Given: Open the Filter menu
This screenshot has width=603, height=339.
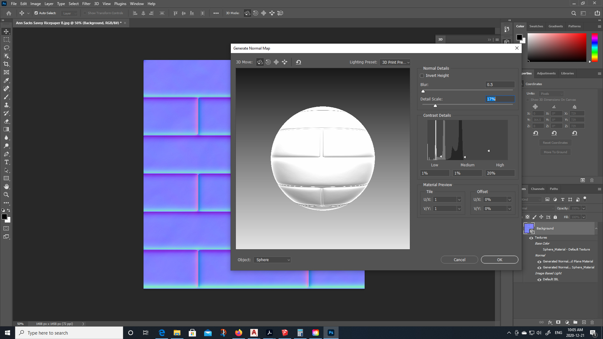Looking at the screenshot, I should point(86,3).
